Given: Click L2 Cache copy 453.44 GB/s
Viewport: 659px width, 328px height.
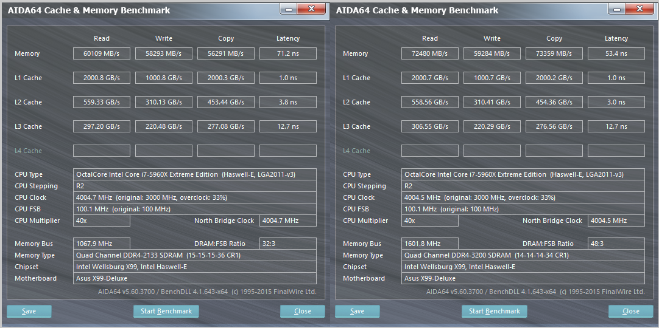Looking at the screenshot, I should pos(226,102).
